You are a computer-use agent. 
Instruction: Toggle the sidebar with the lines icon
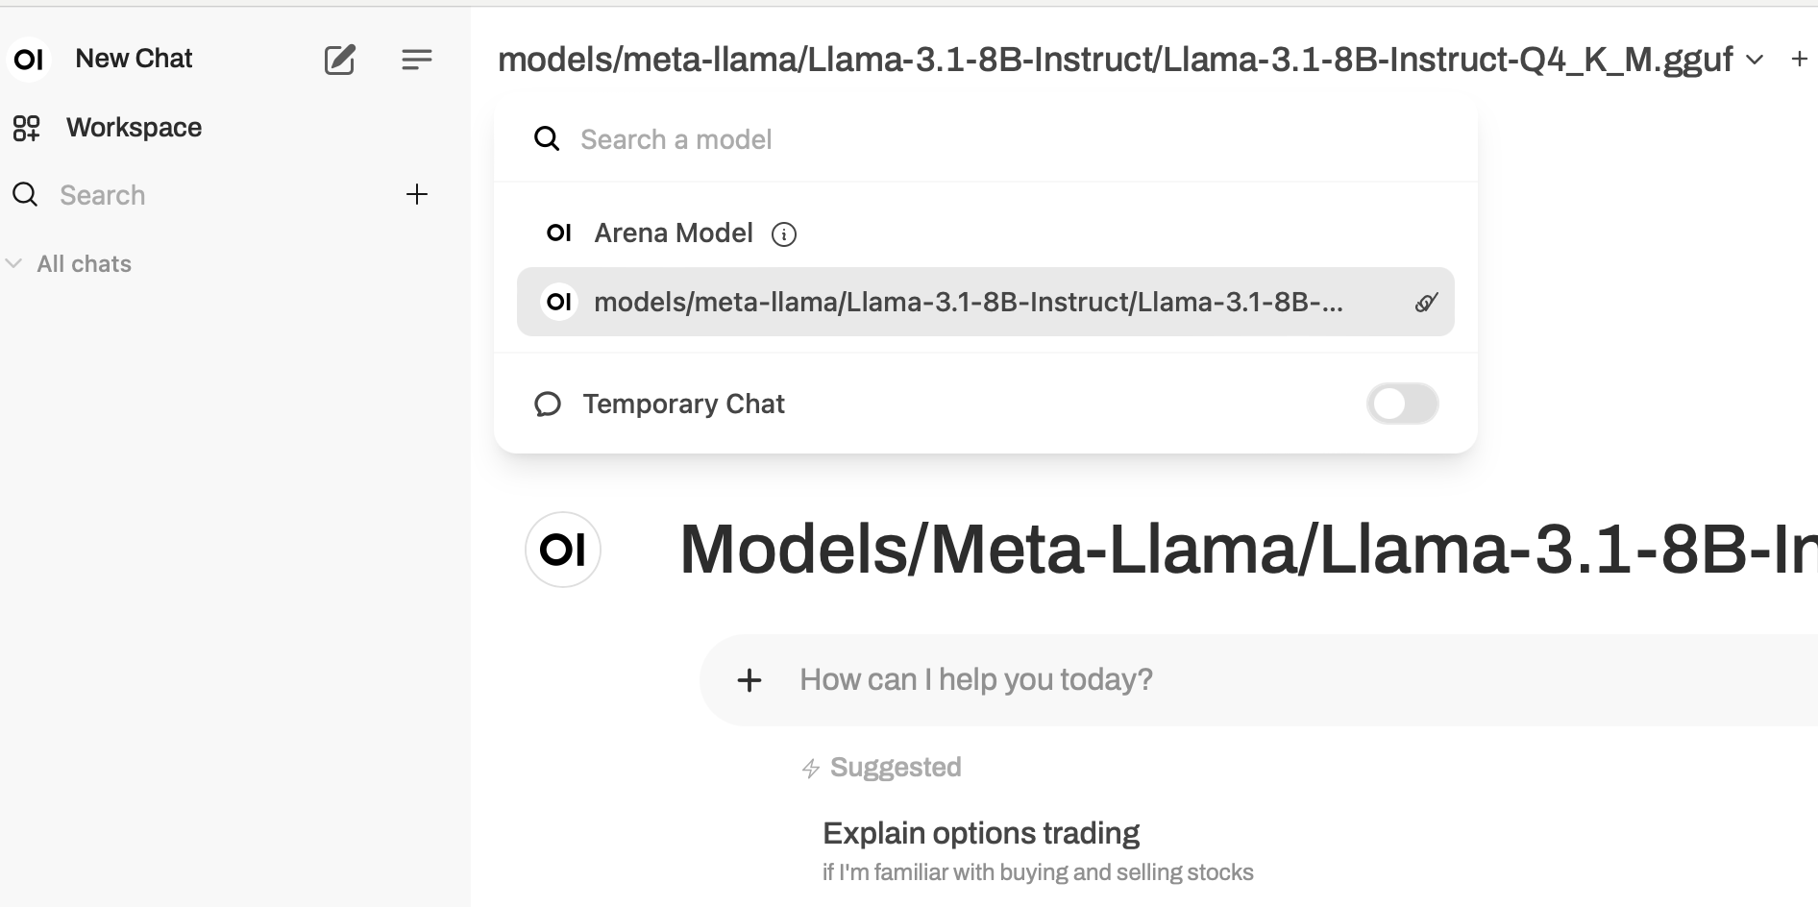pyautogui.click(x=416, y=60)
